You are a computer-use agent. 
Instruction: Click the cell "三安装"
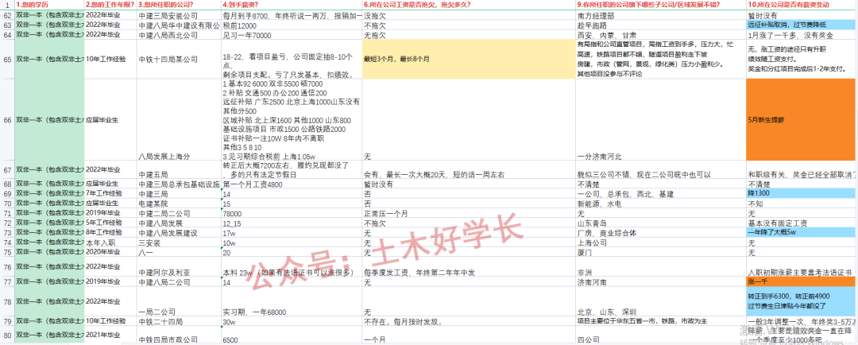click(x=179, y=242)
